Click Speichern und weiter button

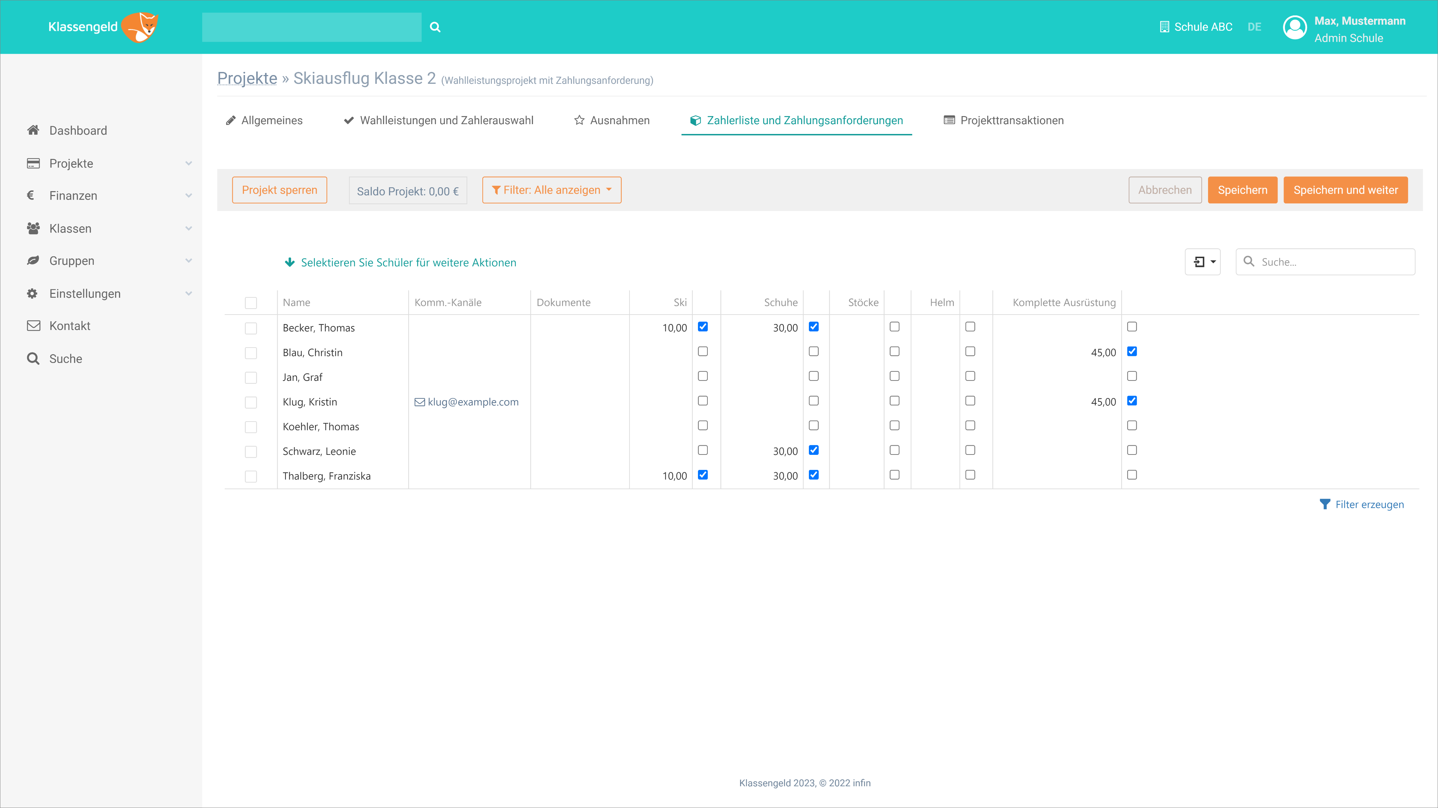(x=1345, y=190)
